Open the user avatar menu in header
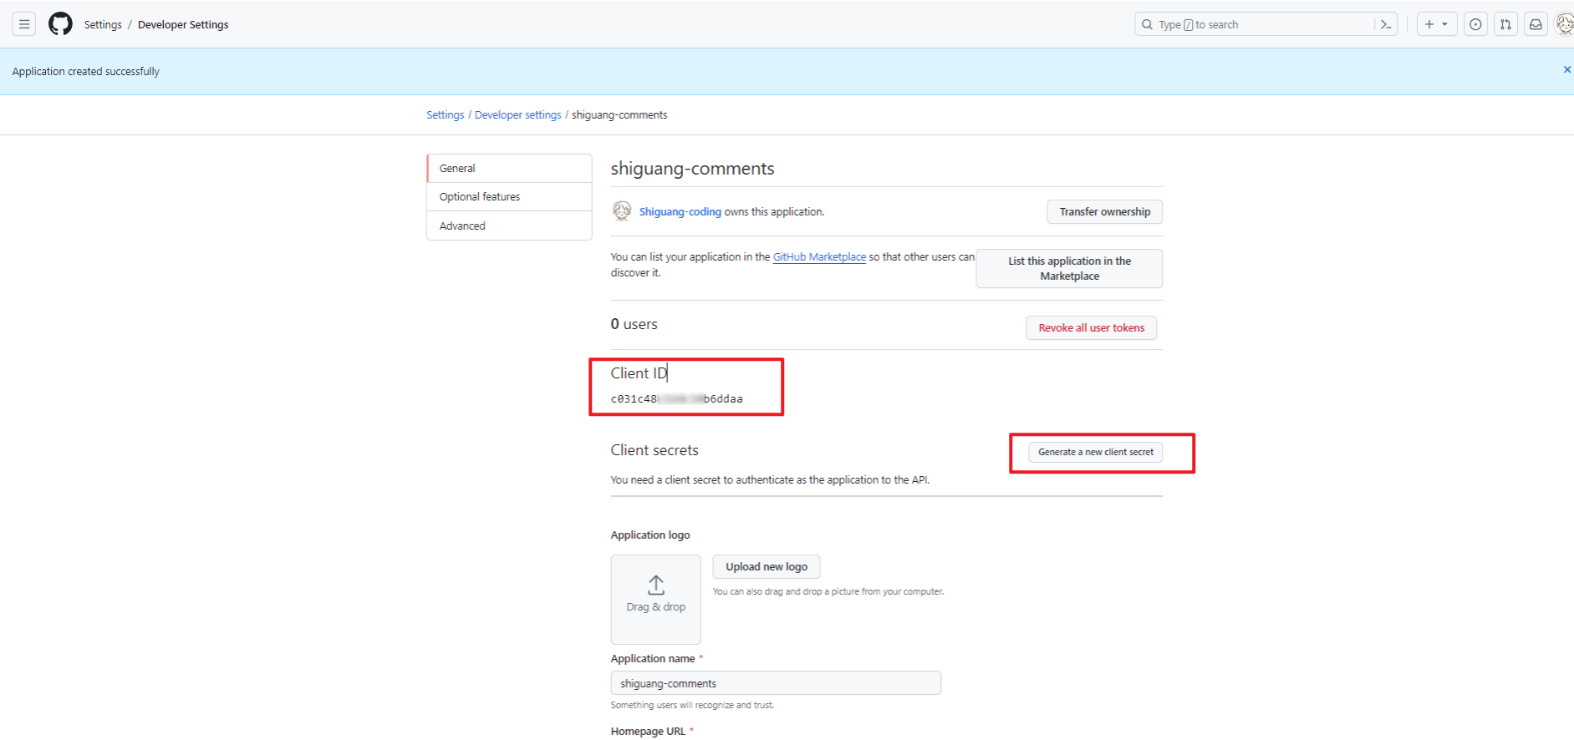 pos(1564,24)
